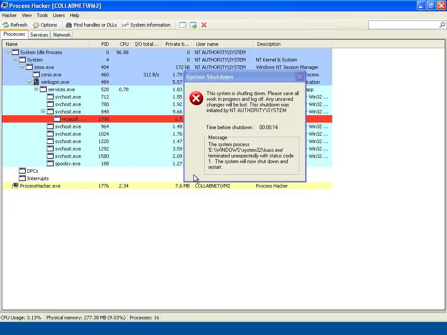This screenshot has height=335, width=447.
Task: Sort by the Private bytes column header
Action: click(x=177, y=44)
